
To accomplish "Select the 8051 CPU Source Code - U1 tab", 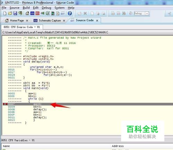I will coord(22,27).
